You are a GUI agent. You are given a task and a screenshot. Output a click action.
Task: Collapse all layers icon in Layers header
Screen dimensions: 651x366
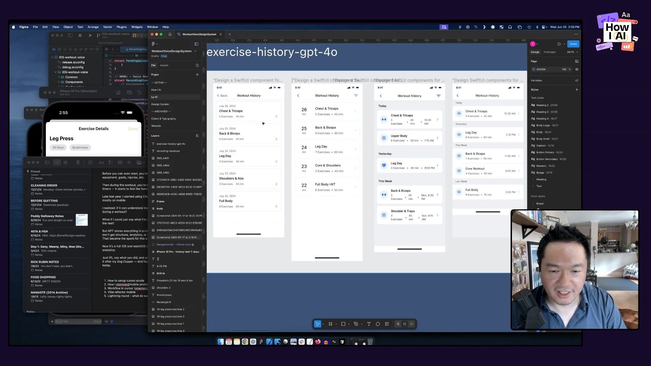[197, 136]
